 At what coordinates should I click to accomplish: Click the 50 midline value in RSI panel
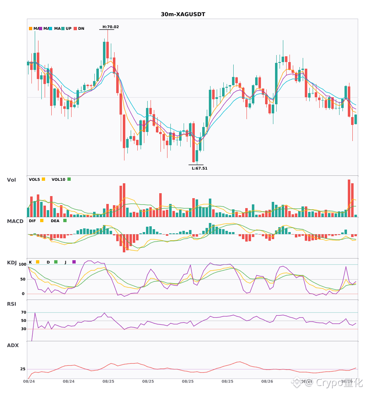(x=24, y=321)
